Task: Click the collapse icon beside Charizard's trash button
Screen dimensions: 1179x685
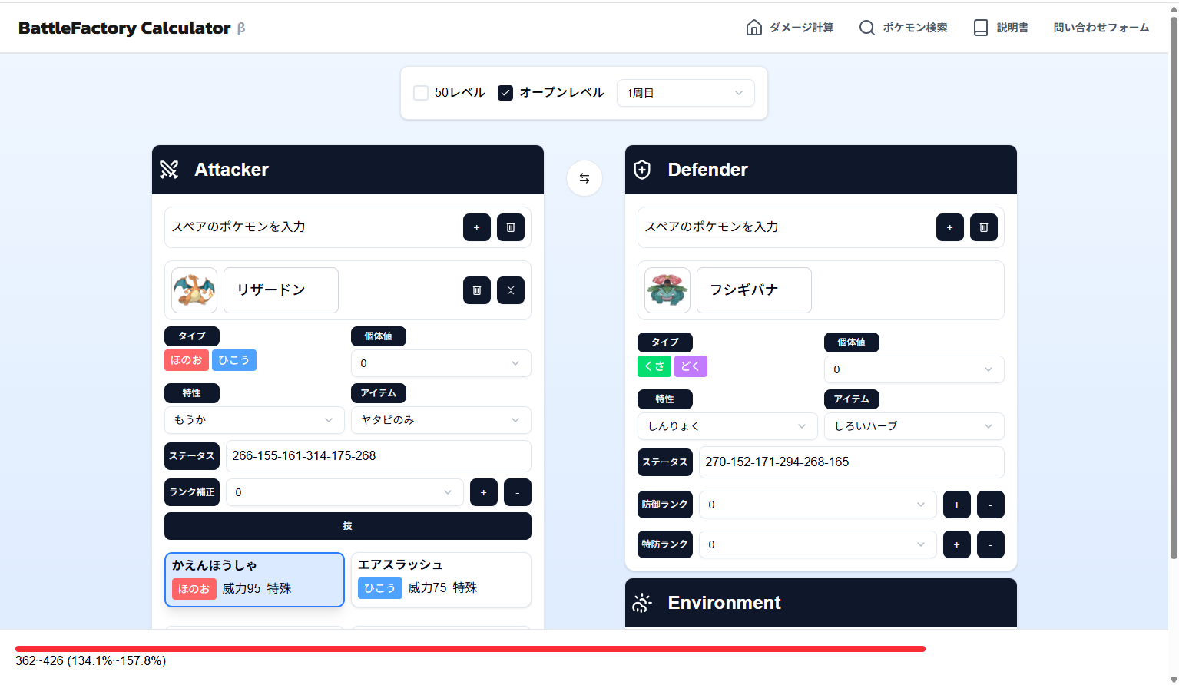Action: coord(510,290)
